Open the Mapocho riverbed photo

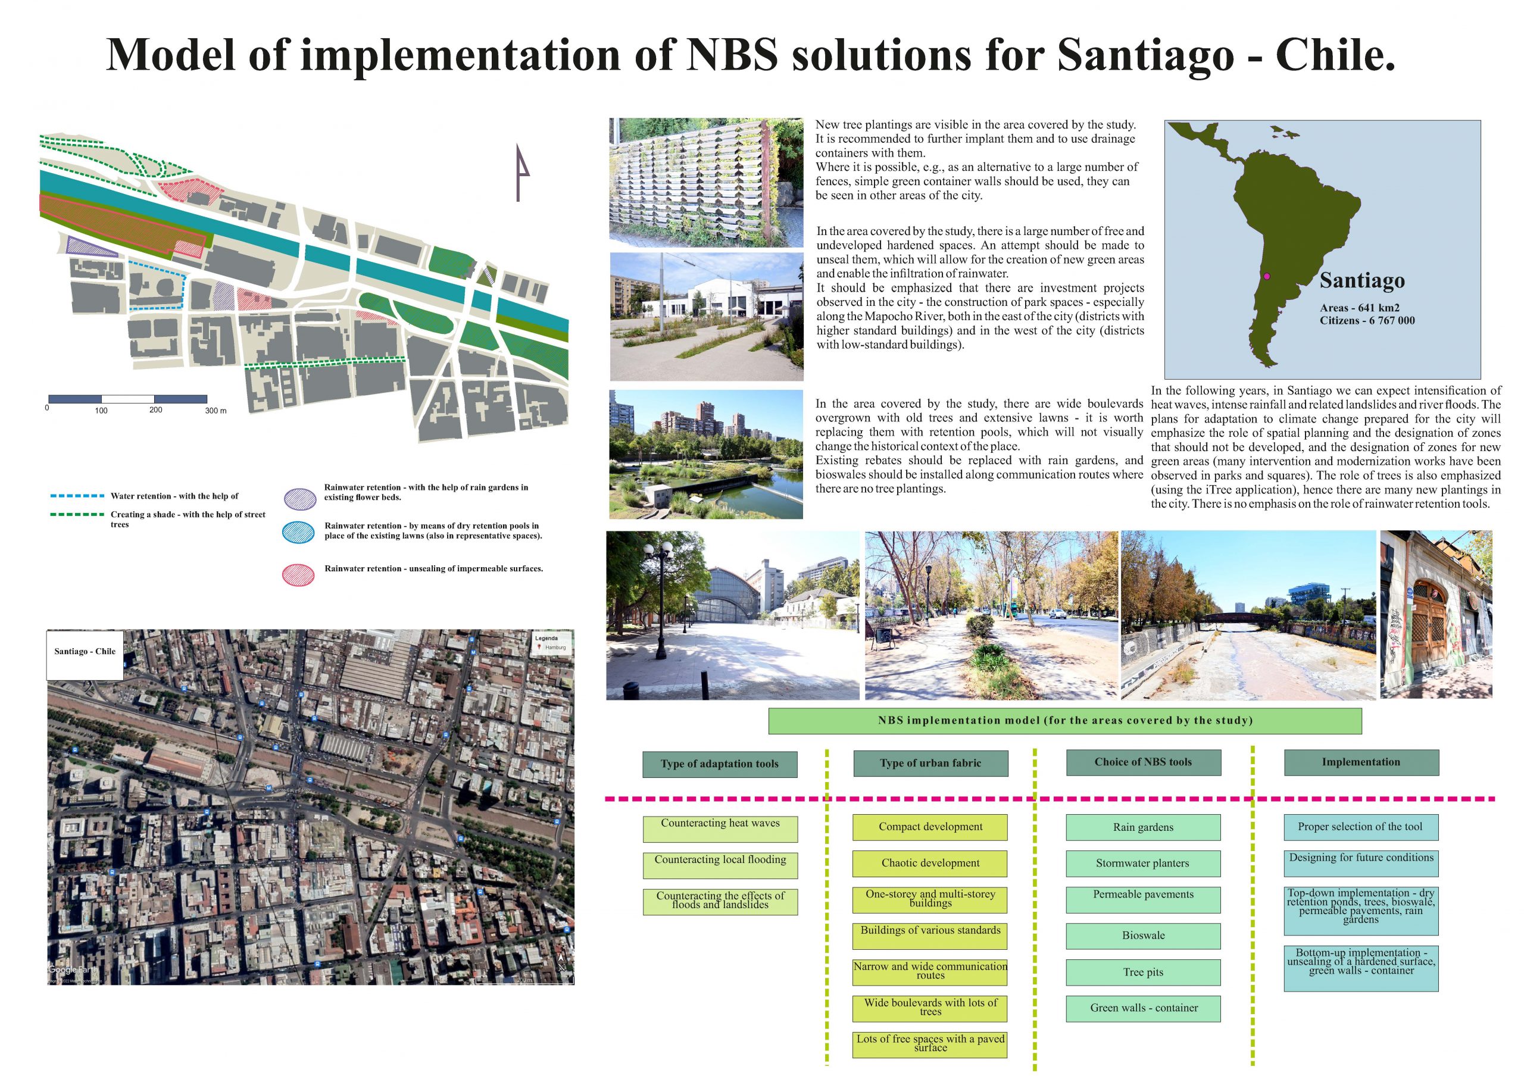(1248, 615)
